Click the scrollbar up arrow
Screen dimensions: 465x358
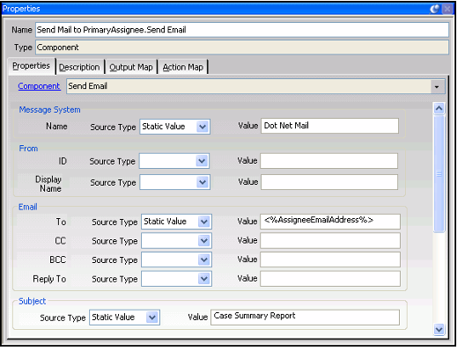[x=439, y=108]
